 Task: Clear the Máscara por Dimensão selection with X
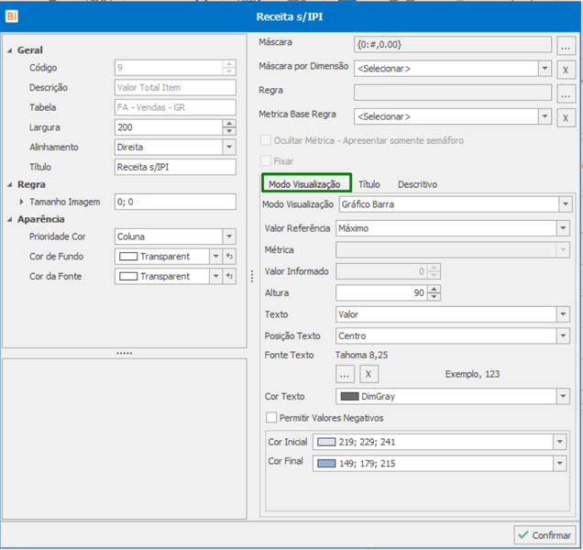point(566,69)
